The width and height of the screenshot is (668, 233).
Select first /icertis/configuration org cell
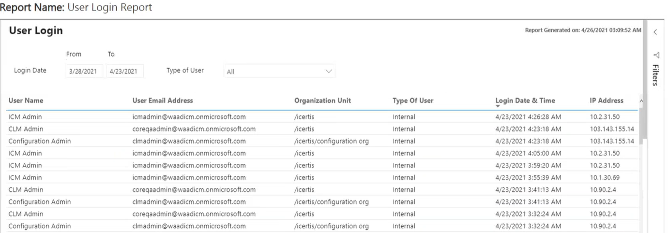[332, 141]
